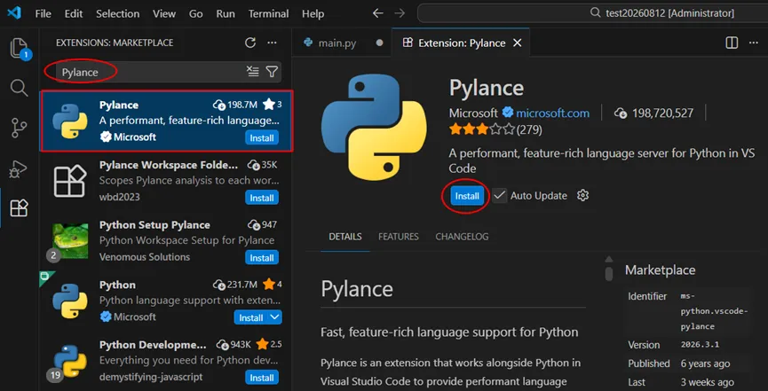Image resolution: width=768 pixels, height=391 pixels.
Task: Click the version 2026.3.1 value
Action: click(700, 345)
